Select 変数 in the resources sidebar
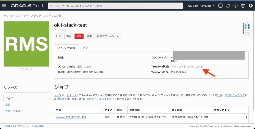Viewport: 255px width, 129px height. coord(8,105)
